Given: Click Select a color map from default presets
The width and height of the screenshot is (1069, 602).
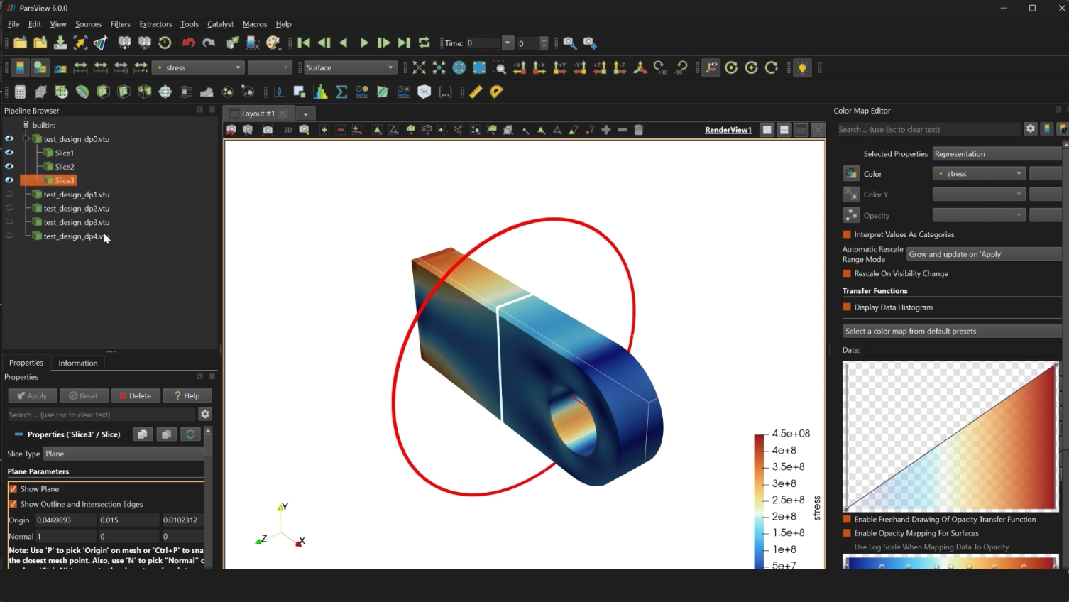Looking at the screenshot, I should tap(951, 332).
